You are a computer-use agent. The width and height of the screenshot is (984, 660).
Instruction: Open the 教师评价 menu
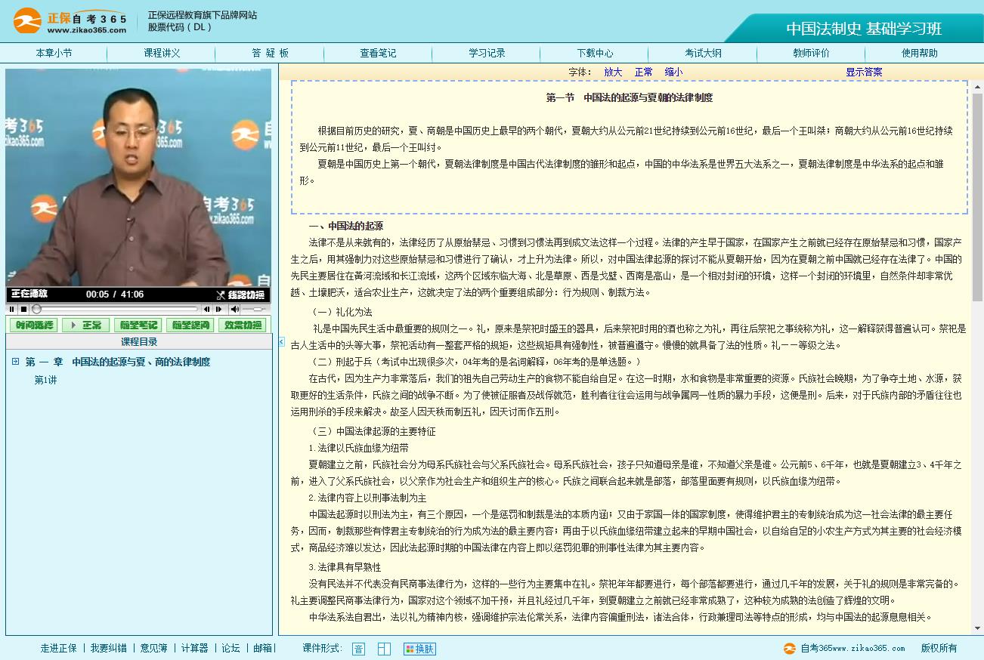pos(811,53)
